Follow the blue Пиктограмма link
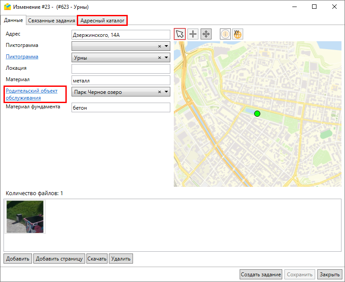The image size is (345, 282). click(x=22, y=57)
